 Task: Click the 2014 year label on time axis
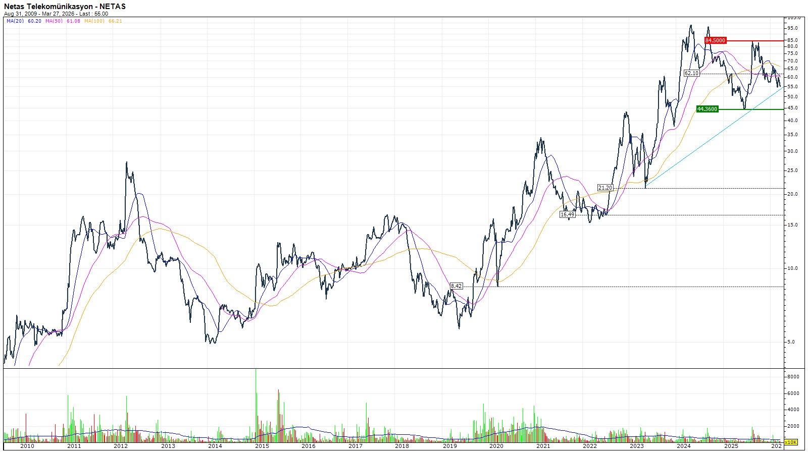[215, 446]
